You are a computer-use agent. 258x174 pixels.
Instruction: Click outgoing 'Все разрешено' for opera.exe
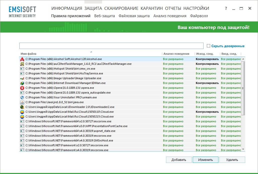pyautogui.click(x=206, y=88)
